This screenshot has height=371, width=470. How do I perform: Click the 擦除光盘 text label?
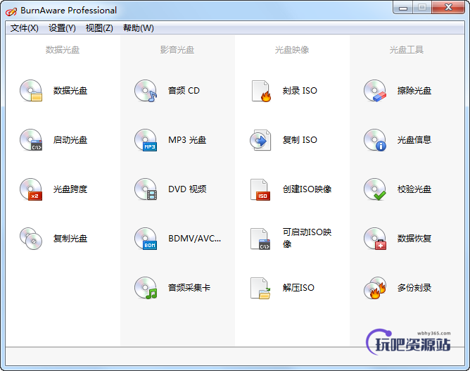pyautogui.click(x=414, y=91)
